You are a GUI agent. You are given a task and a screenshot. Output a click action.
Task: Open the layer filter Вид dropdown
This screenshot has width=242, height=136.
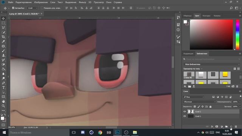point(194,97)
